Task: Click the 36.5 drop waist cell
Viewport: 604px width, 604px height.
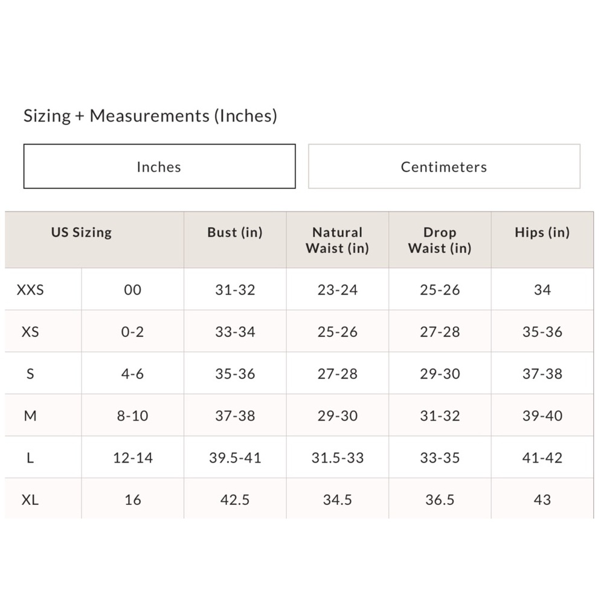Action: [x=440, y=500]
